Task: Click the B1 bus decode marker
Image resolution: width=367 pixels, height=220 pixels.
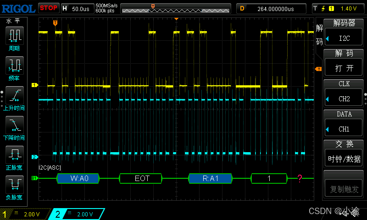Action: click(x=34, y=178)
